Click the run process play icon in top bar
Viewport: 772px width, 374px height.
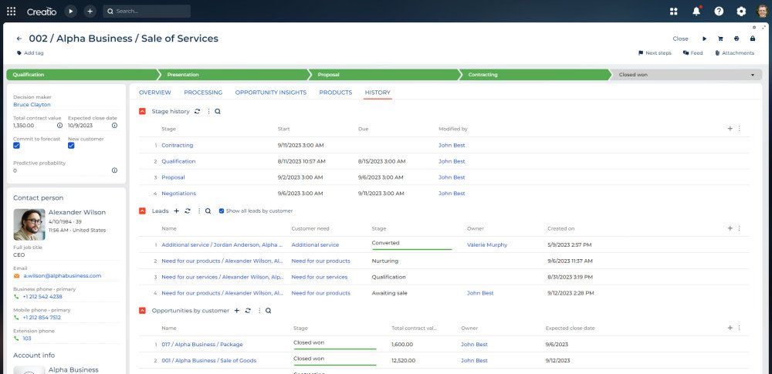click(71, 12)
